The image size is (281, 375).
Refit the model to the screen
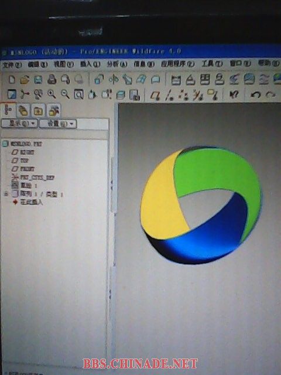point(78,94)
